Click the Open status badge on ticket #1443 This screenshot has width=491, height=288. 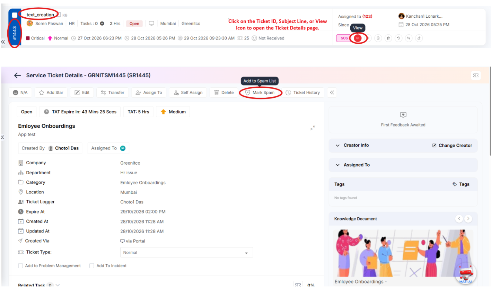tap(134, 24)
